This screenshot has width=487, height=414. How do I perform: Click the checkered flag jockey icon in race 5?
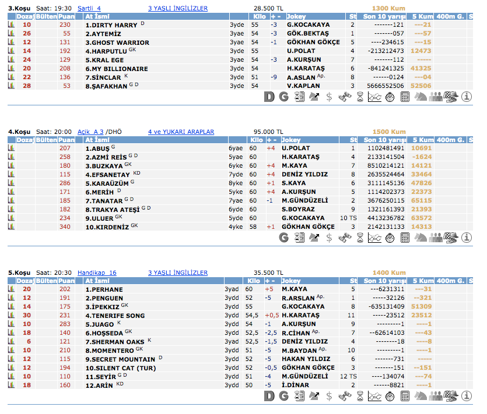(451, 396)
